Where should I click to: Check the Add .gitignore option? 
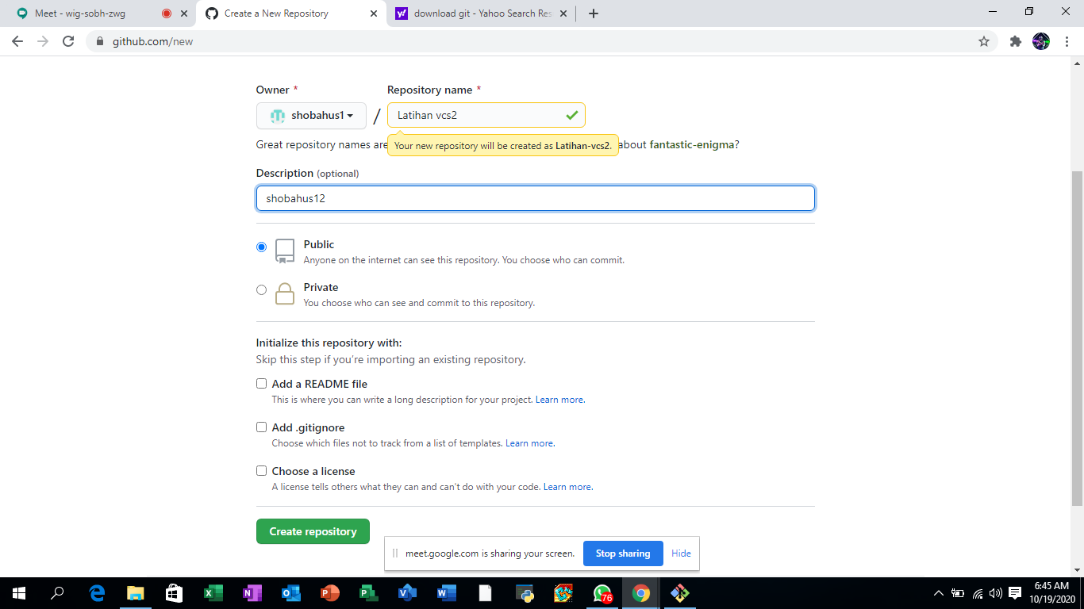[x=261, y=427]
